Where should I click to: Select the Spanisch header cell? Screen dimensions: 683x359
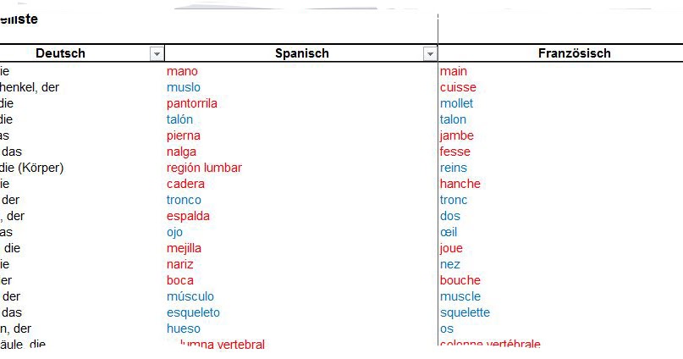[301, 53]
